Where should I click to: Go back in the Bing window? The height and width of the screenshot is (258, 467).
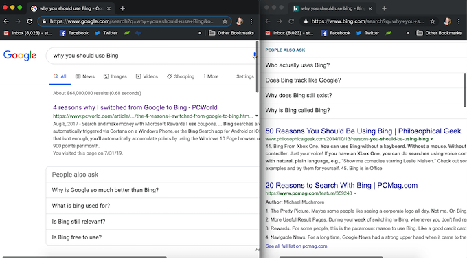click(x=268, y=21)
